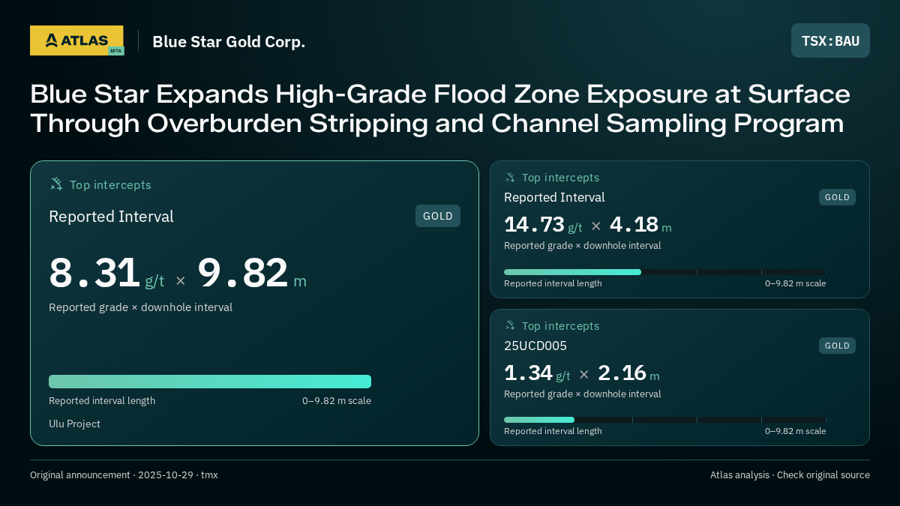Click the 4.18 m interval value
This screenshot has width=900, height=506.
640,225
